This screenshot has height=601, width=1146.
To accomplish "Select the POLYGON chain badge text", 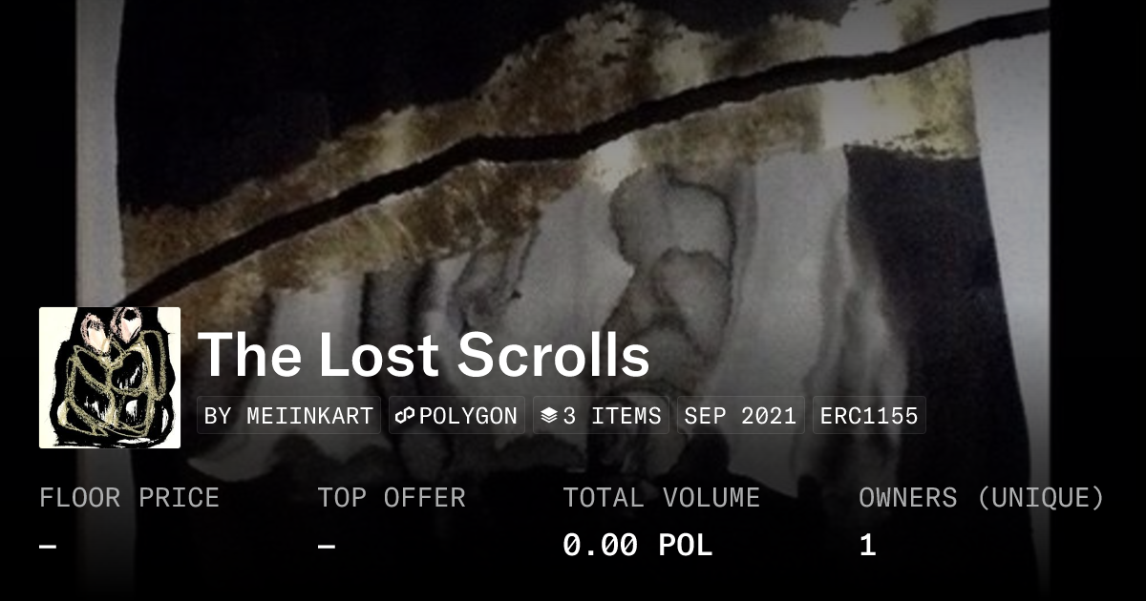I will point(468,416).
